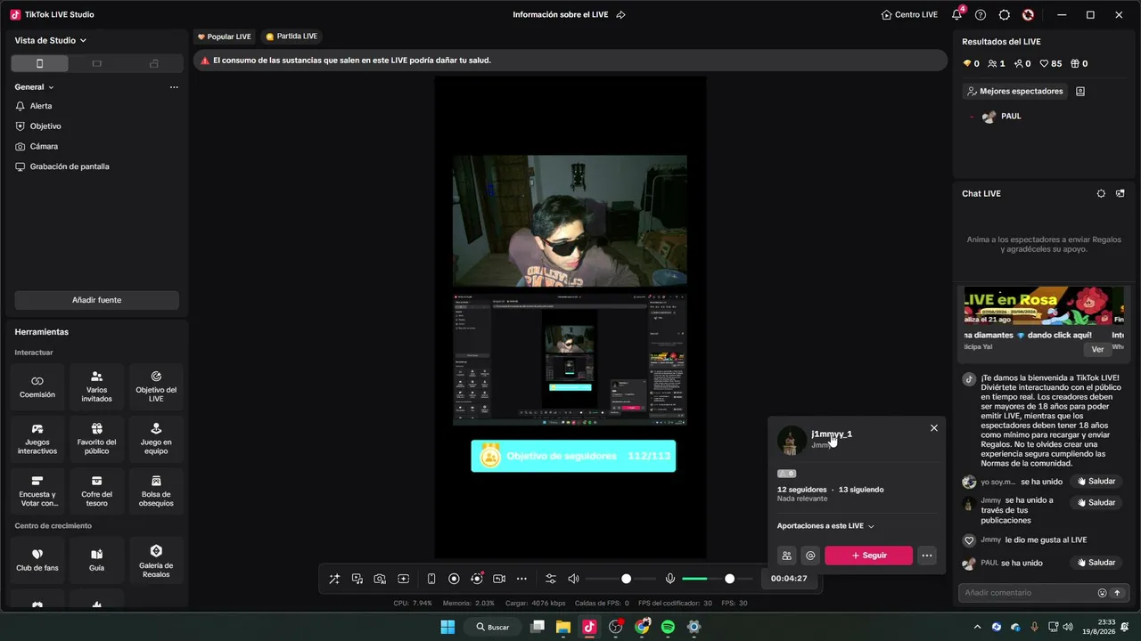This screenshot has height=641, width=1141.
Task: Open more options in the bottom toolbar
Action: [522, 579]
